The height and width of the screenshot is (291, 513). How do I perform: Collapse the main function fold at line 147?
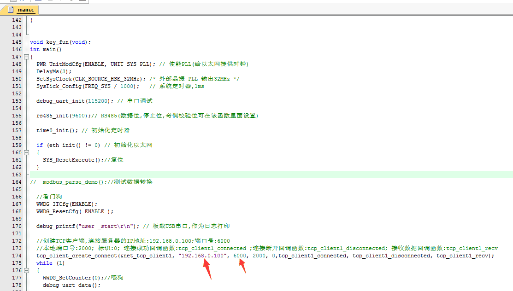(x=27, y=57)
